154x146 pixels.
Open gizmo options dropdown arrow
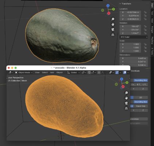coord(120,73)
